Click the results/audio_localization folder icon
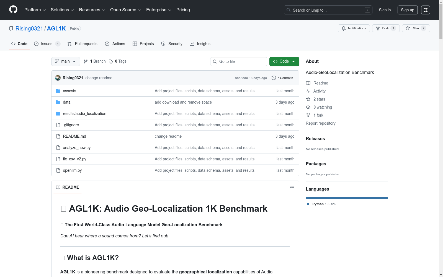 point(58,114)
